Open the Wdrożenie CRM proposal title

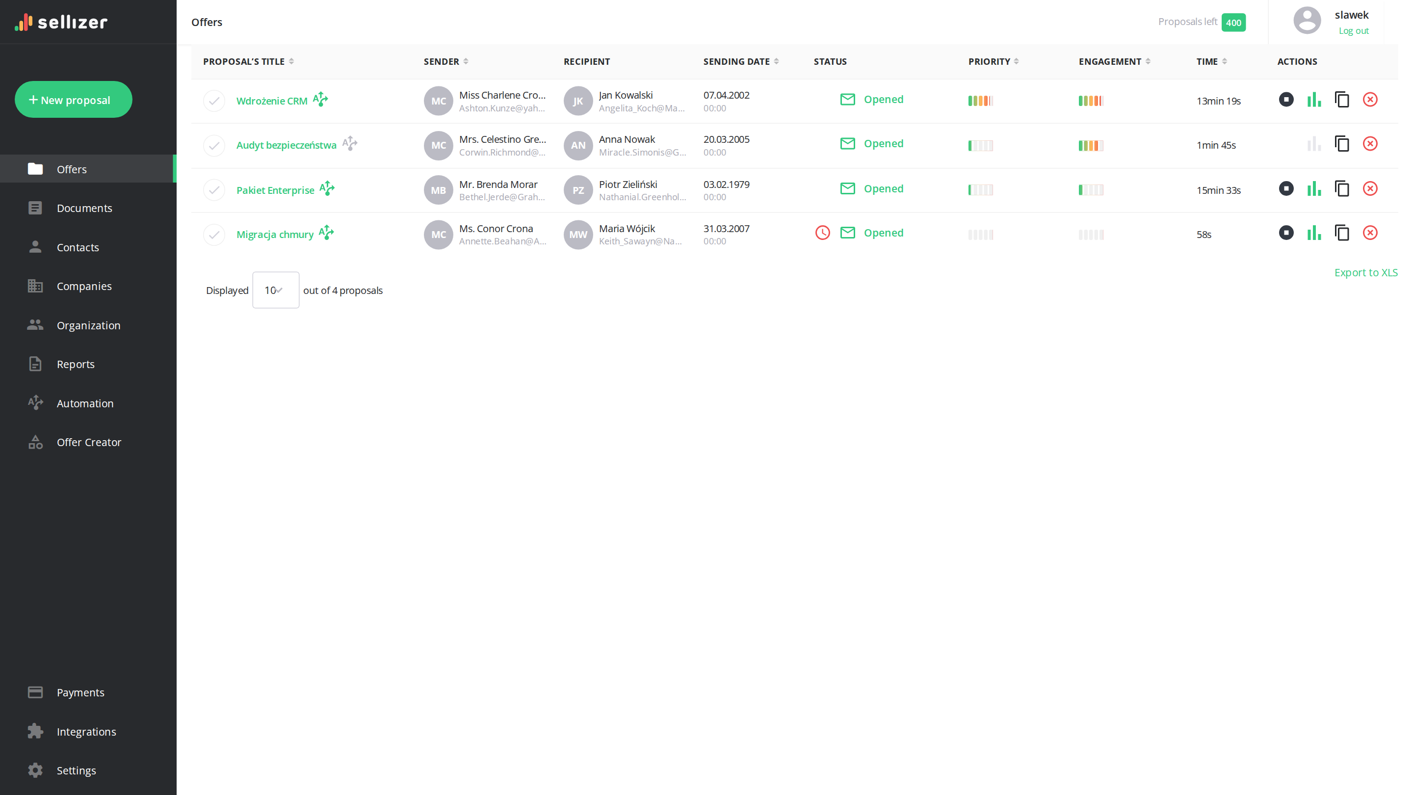point(271,101)
